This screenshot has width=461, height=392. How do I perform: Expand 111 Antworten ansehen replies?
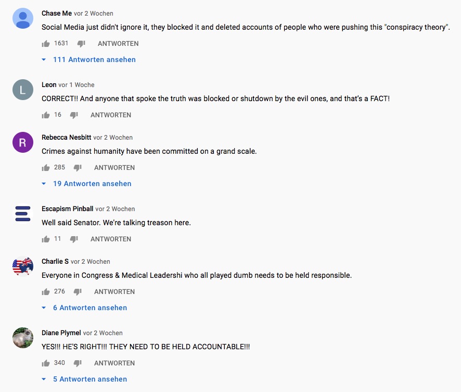point(94,60)
